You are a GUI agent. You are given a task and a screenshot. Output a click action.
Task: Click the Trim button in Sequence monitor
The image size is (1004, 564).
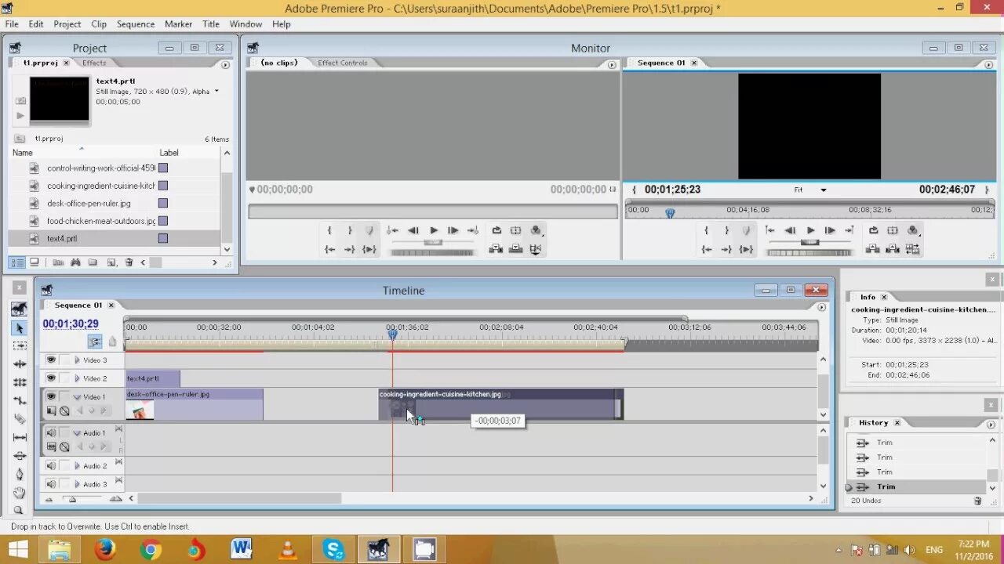coord(912,249)
